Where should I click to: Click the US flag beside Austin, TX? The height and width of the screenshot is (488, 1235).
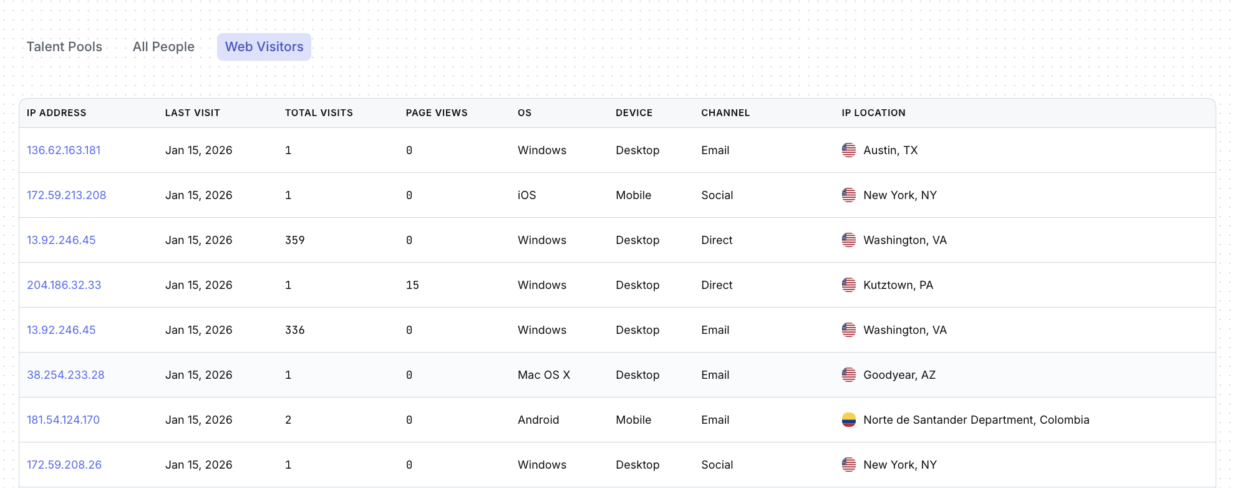(848, 150)
